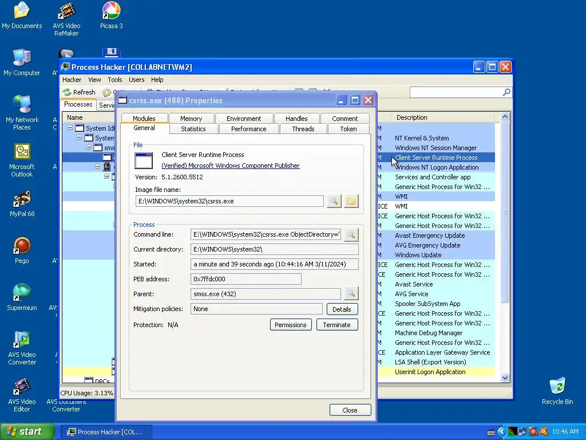
Task: Select the General tab
Action: (x=144, y=128)
